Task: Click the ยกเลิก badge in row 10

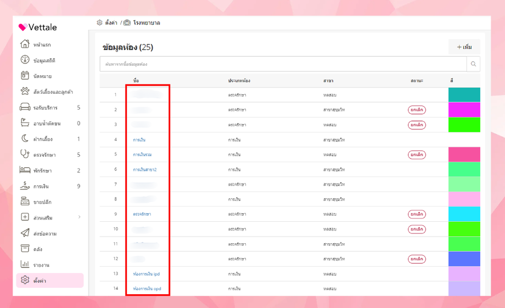Action: click(417, 229)
